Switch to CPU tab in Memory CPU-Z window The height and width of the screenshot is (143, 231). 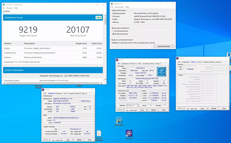(179, 62)
